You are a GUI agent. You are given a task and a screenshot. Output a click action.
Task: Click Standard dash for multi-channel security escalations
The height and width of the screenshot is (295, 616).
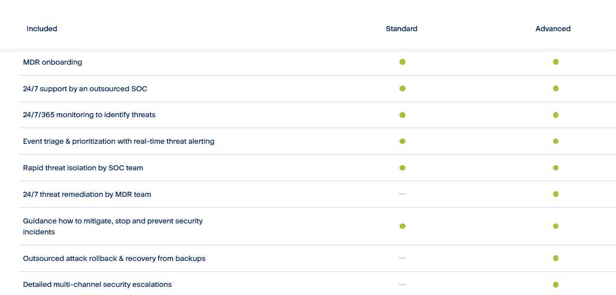tap(402, 285)
